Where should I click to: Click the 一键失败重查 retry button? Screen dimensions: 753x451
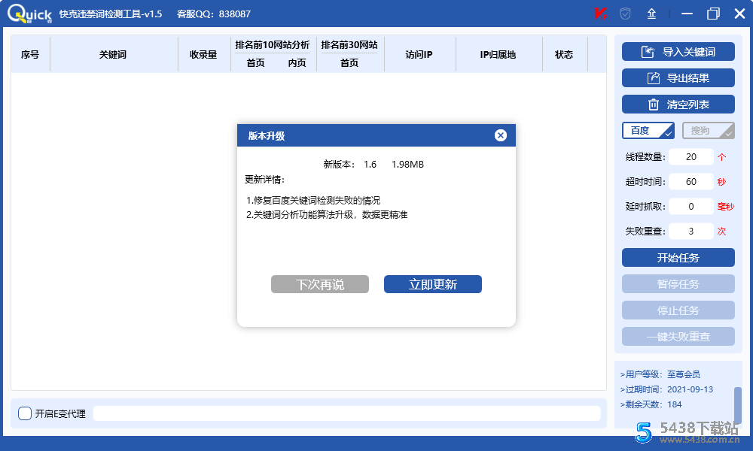(x=678, y=336)
